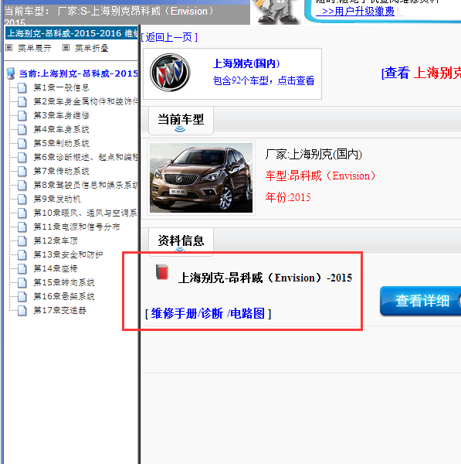Open 第15章转向系统 chapter
The height and width of the screenshot is (464, 461).
tap(64, 282)
